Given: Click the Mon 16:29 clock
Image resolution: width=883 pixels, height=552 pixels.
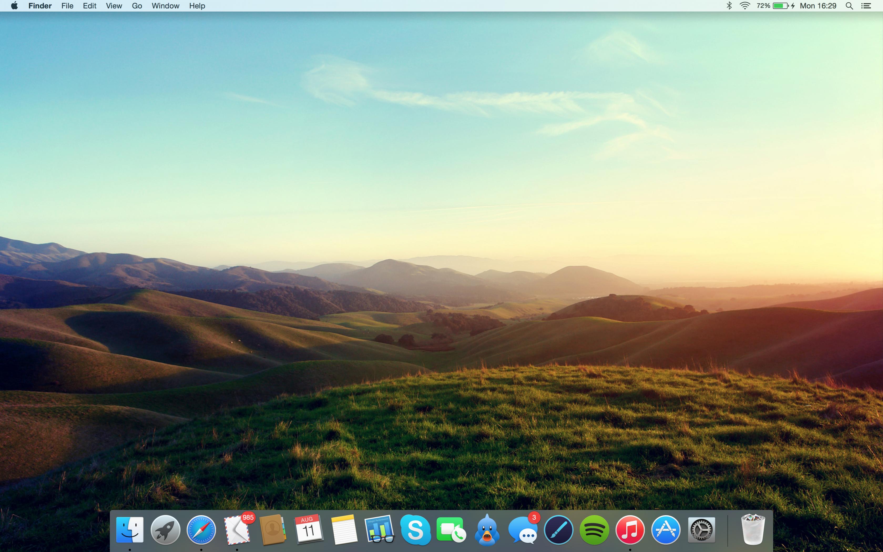Looking at the screenshot, I should [x=818, y=6].
